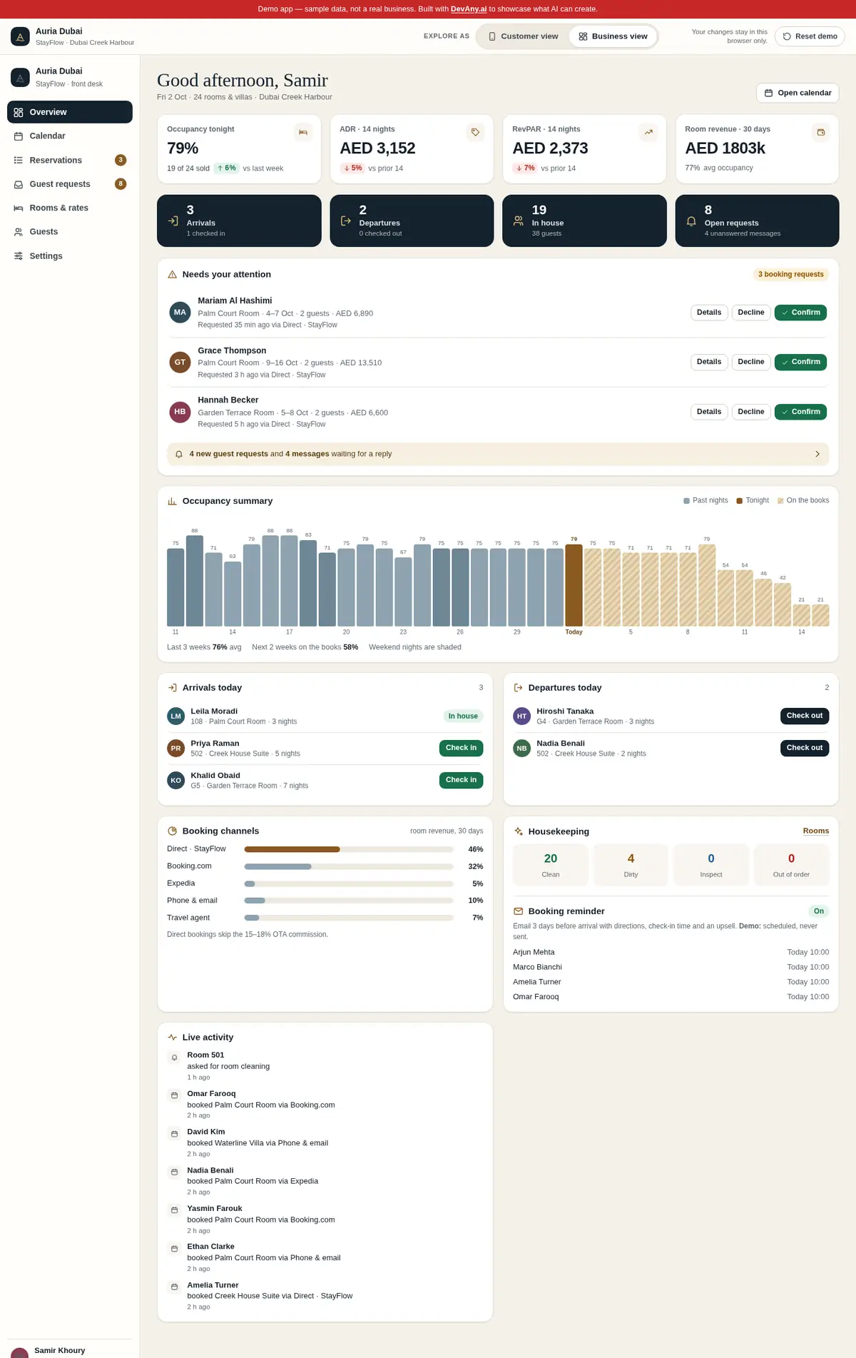Click the calendar icon beside Omar Farooq activity
The image size is (856, 1358).
pos(174,1095)
